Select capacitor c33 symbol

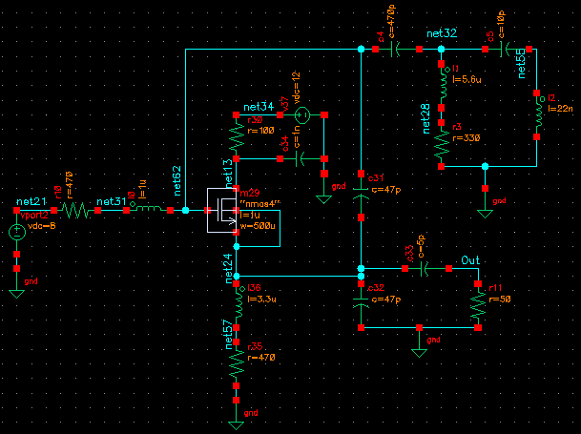[425, 268]
